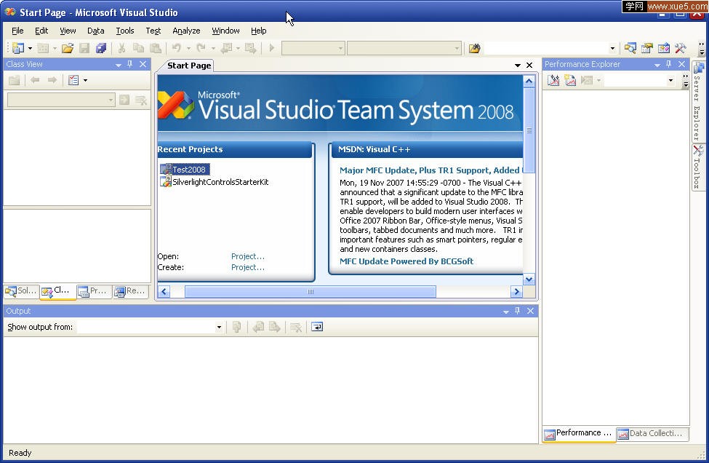Open the Help menu
Viewport: 709px width, 463px height.
click(x=259, y=31)
